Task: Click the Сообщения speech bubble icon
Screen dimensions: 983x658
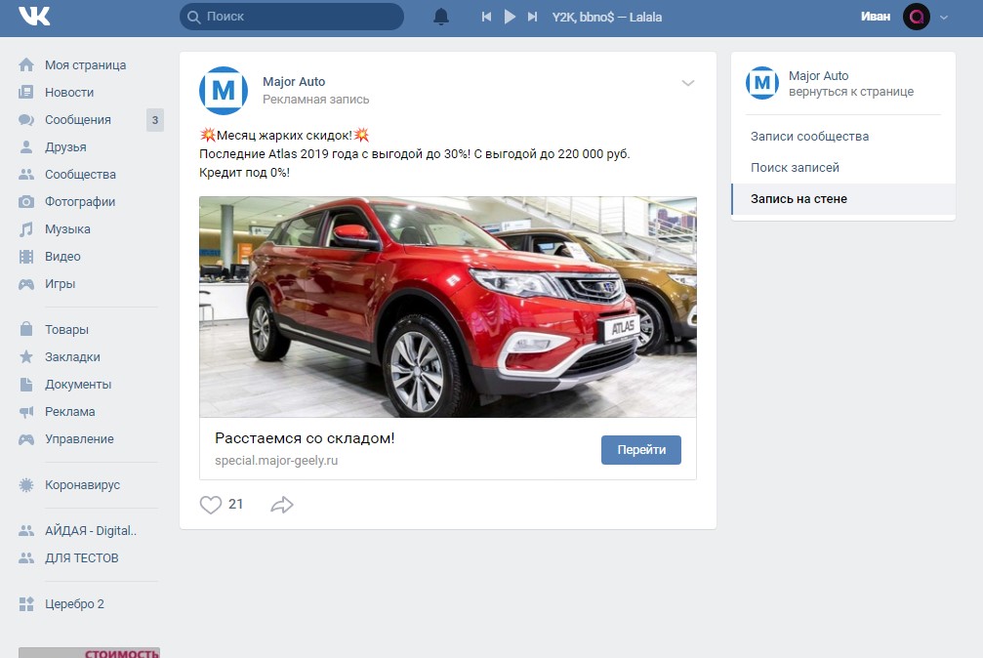Action: pyautogui.click(x=26, y=120)
